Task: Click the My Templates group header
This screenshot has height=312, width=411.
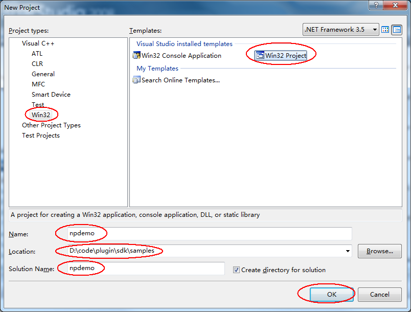Action: tap(157, 69)
